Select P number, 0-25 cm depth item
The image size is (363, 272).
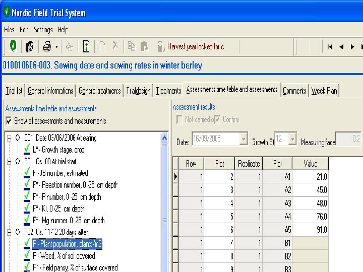click(x=67, y=197)
